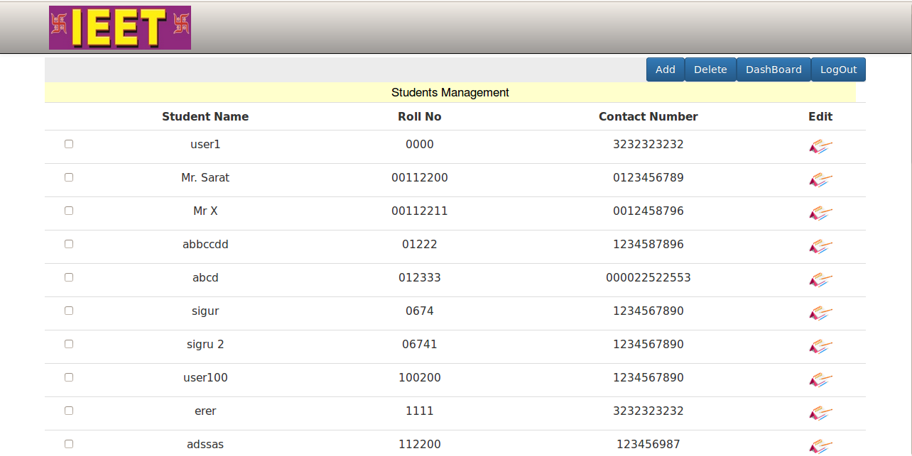Edit the Mr X student record

tap(820, 213)
